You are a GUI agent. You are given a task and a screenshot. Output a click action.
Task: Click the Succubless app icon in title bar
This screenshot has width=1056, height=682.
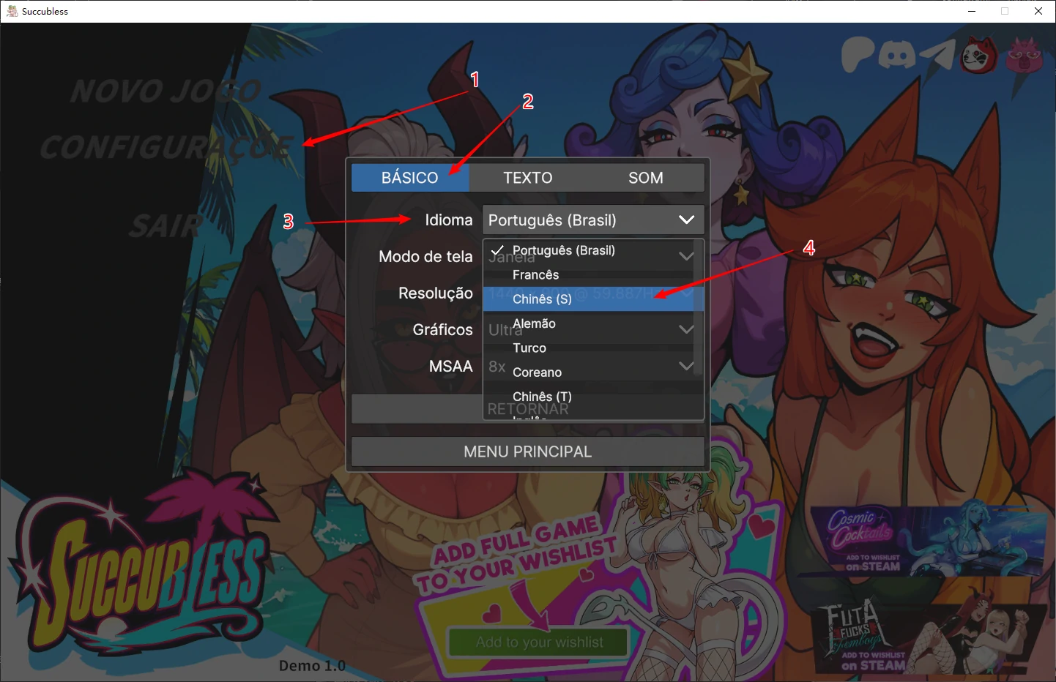[x=12, y=11]
